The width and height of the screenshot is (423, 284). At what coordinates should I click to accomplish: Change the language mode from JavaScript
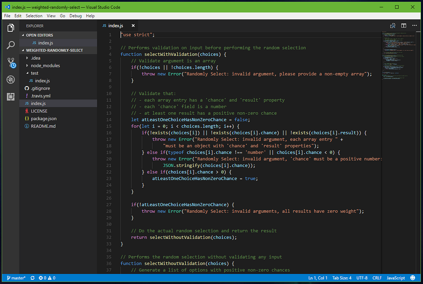(x=396, y=278)
